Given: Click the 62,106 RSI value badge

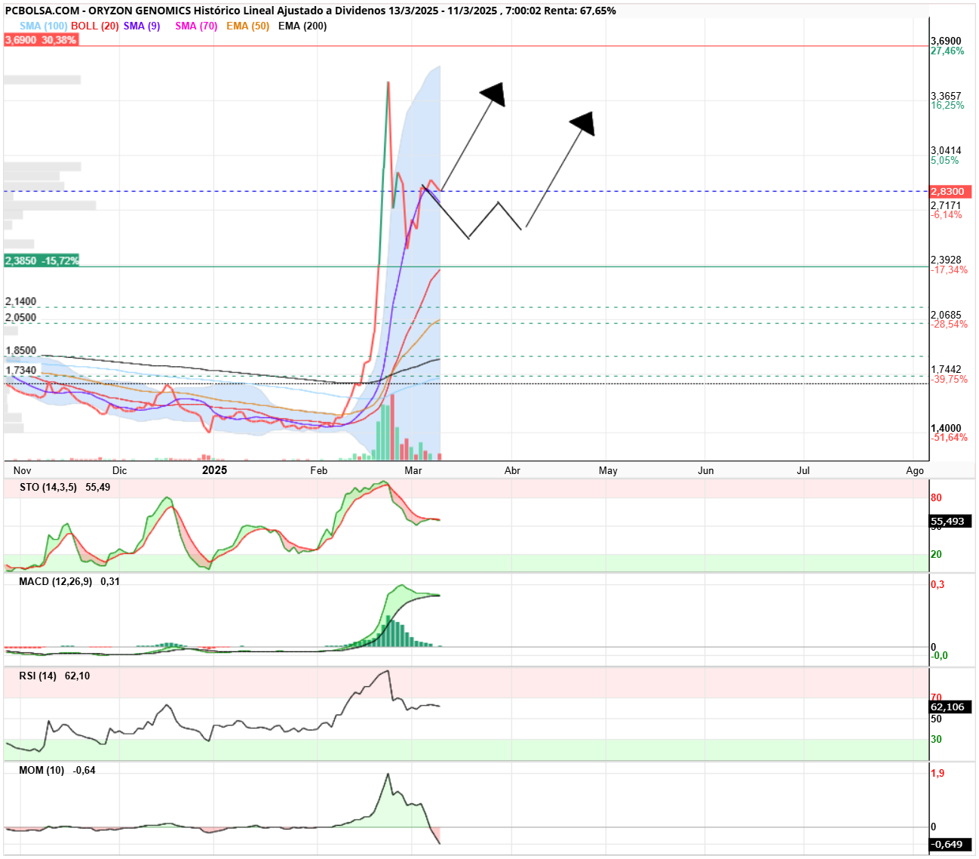Looking at the screenshot, I should point(950,707).
